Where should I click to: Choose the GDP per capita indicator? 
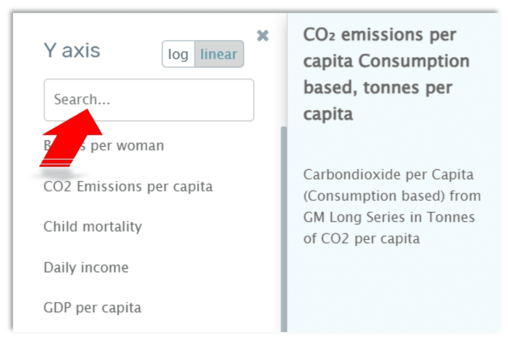92,307
